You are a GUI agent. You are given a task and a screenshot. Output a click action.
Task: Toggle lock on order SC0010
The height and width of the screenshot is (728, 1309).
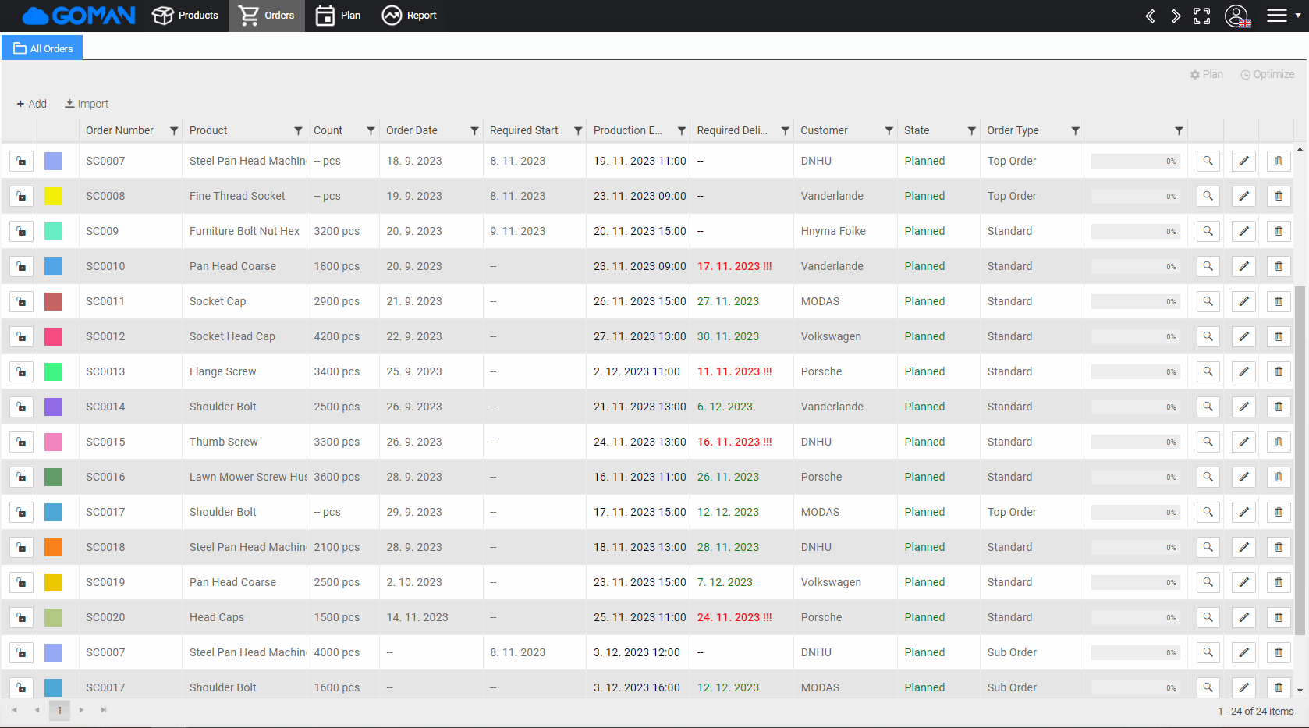[x=21, y=266]
